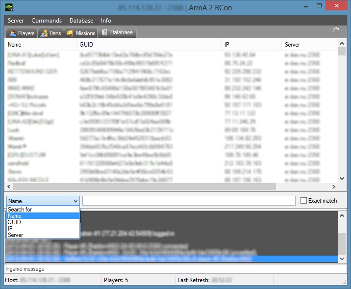Sort table by GUID column header
Viewport: 351px width, 289px height.
(149, 45)
